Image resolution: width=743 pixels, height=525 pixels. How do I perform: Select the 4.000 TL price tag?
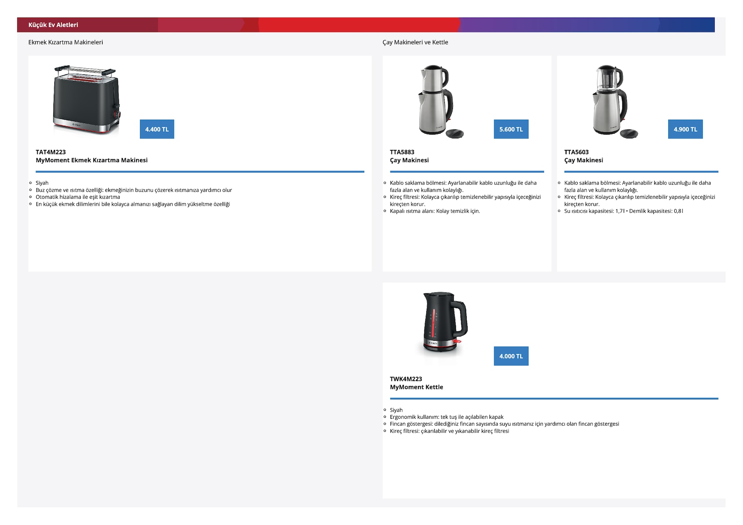point(511,356)
